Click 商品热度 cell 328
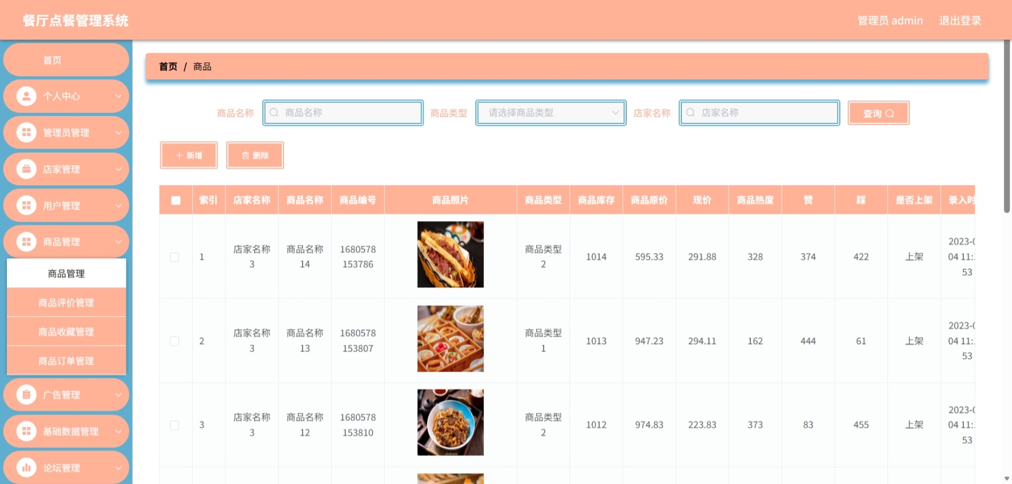The width and height of the screenshot is (1012, 484). pyautogui.click(x=755, y=257)
